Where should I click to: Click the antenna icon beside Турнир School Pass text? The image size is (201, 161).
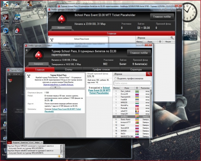[29, 76]
